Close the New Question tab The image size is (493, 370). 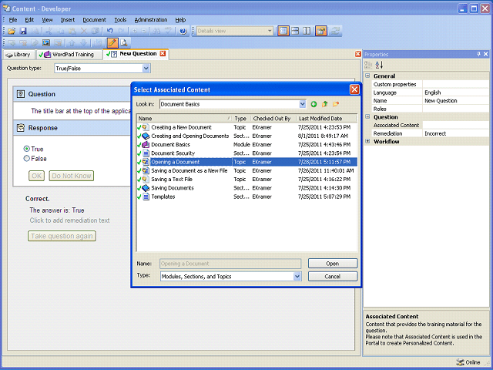163,53
